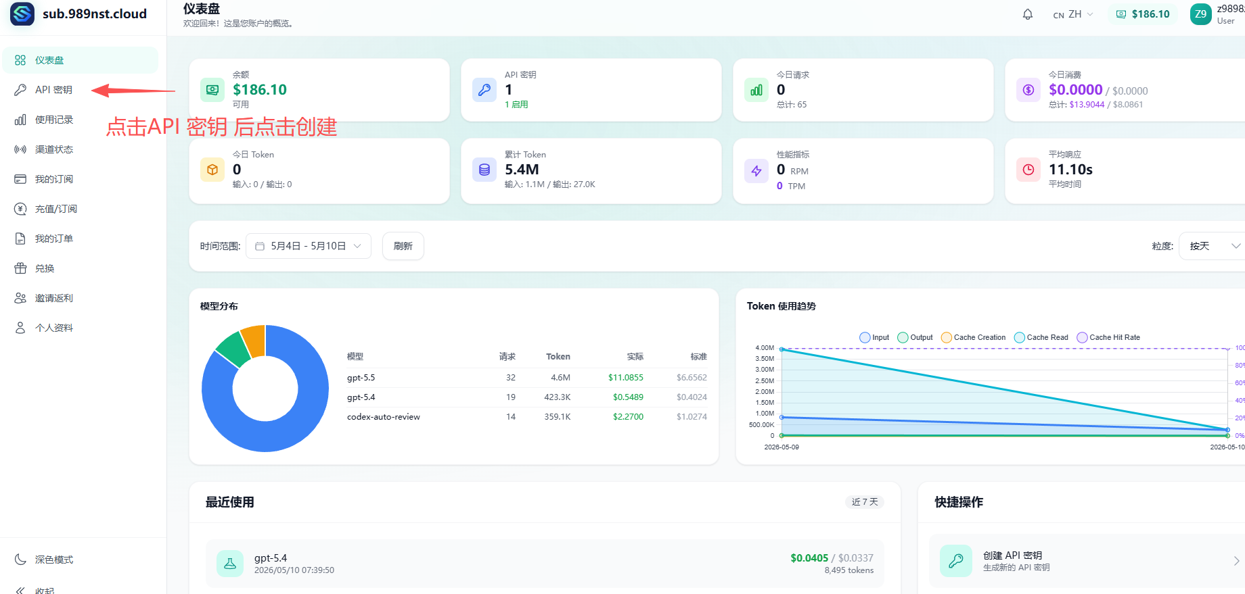The image size is (1245, 594).
Task: Open API 密钥 in the sidebar
Action: click(x=81, y=90)
